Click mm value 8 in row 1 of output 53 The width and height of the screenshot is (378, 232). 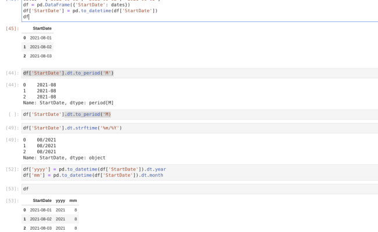76,219
